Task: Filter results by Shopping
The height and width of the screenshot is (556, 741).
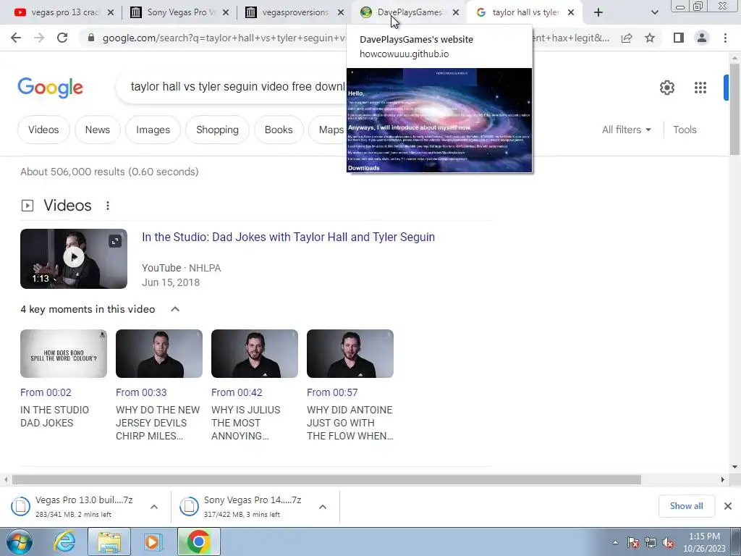Action: (x=217, y=130)
